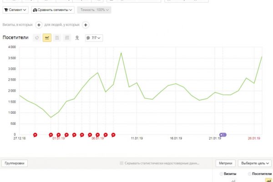Click red note marker above 06.01.19
The width and height of the screenshot is (273, 182).
(x=98, y=135)
